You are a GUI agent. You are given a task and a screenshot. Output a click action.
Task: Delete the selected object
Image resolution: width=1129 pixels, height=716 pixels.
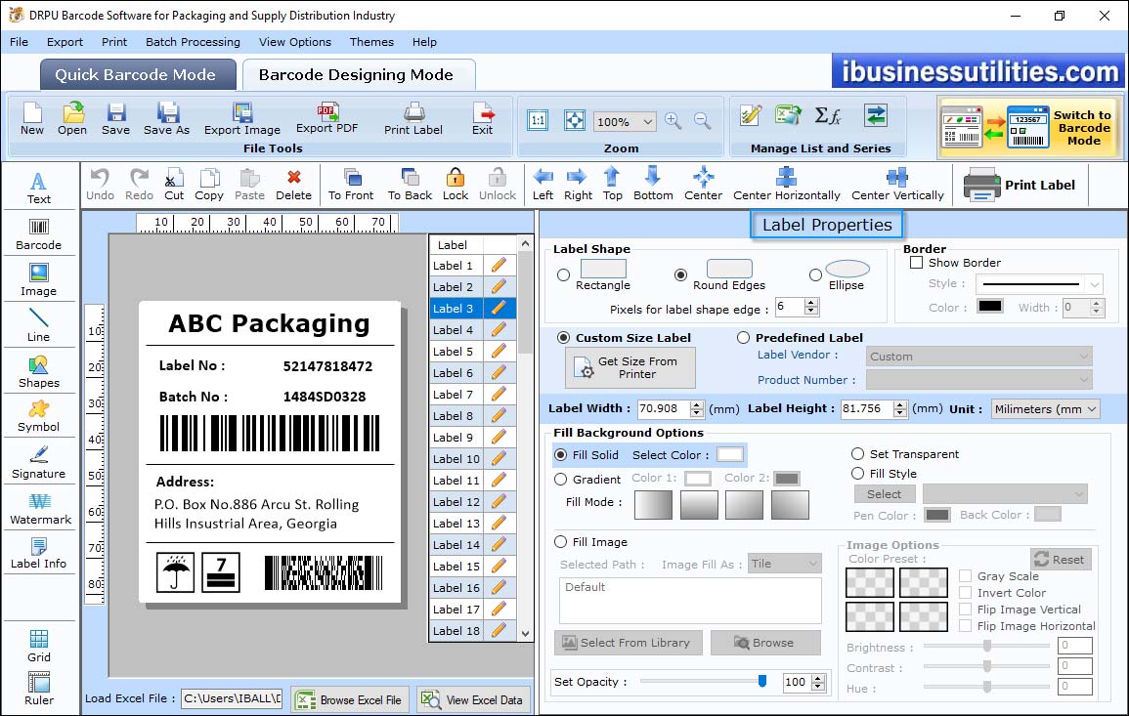294,185
